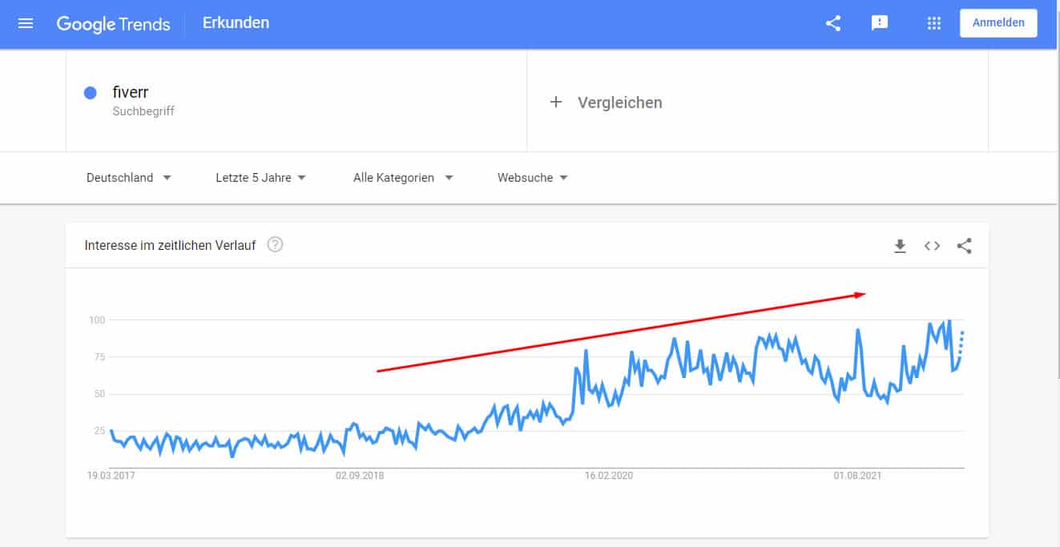This screenshot has height=547, width=1060.
Task: Open the hamburger main menu
Action: pos(26,23)
